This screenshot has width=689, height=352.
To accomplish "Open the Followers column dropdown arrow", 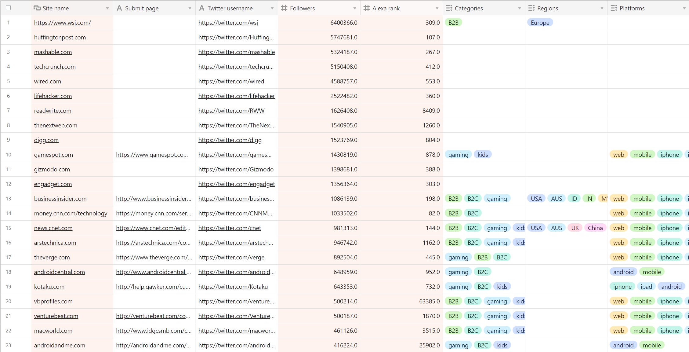I will 355,9.
